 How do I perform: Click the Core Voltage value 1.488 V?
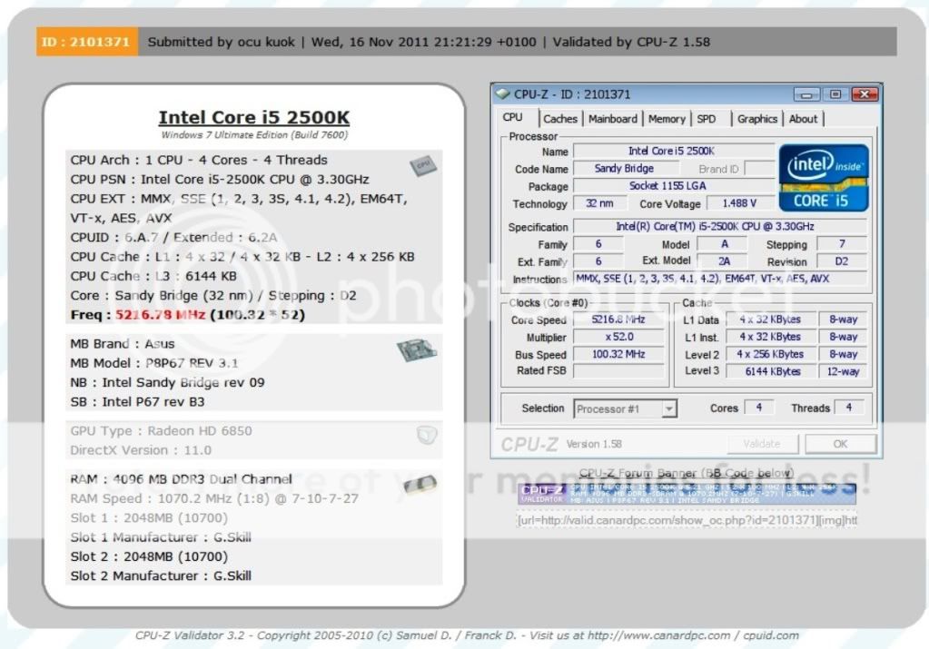click(739, 203)
